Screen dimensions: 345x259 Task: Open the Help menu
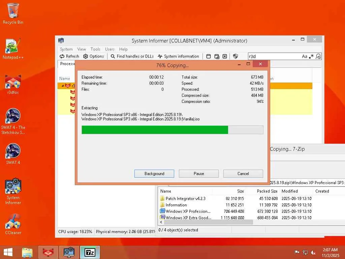pos(123,49)
